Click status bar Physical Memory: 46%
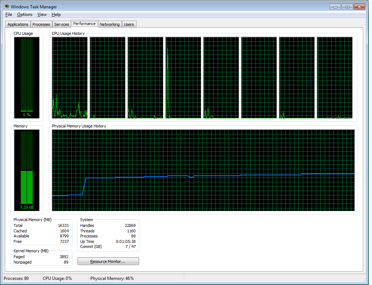The width and height of the screenshot is (372, 285). click(x=112, y=278)
